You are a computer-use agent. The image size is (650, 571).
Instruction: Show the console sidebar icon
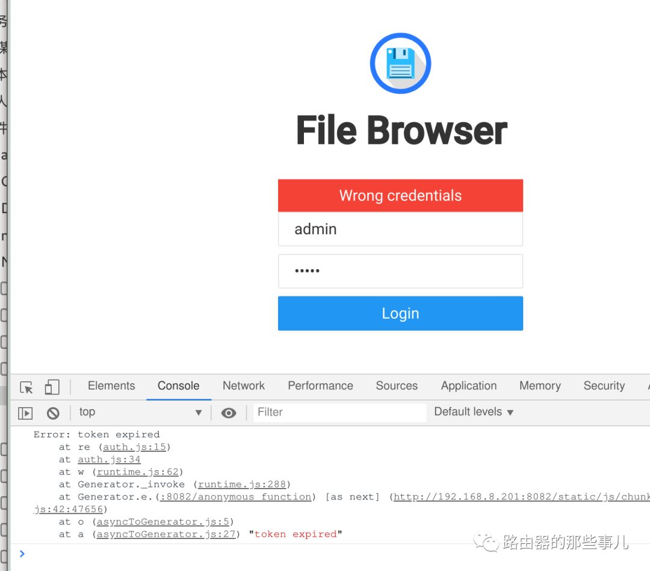pos(25,413)
